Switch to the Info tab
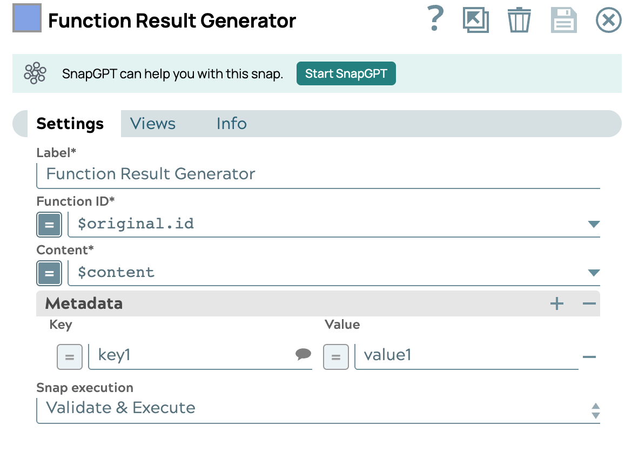The width and height of the screenshot is (625, 466). (x=231, y=124)
